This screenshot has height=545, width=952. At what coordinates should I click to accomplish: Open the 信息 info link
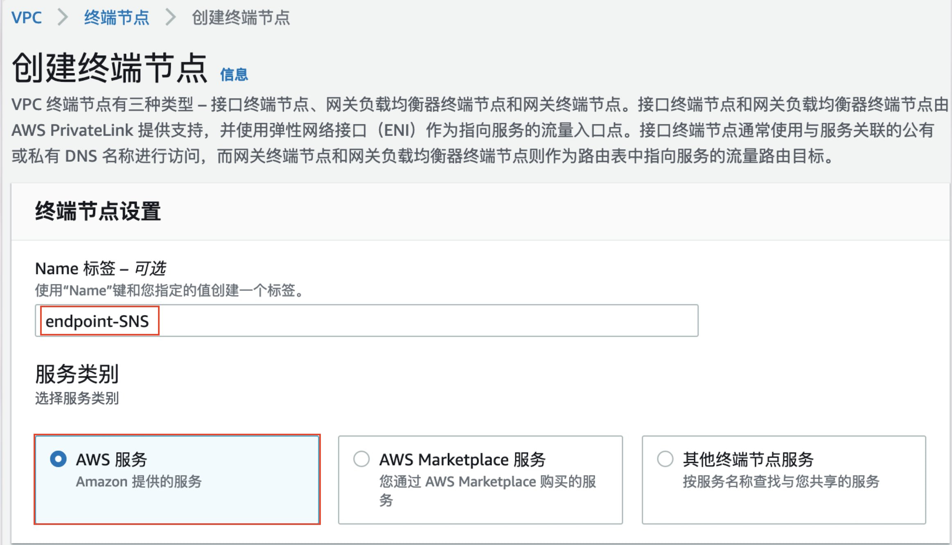[x=234, y=74]
